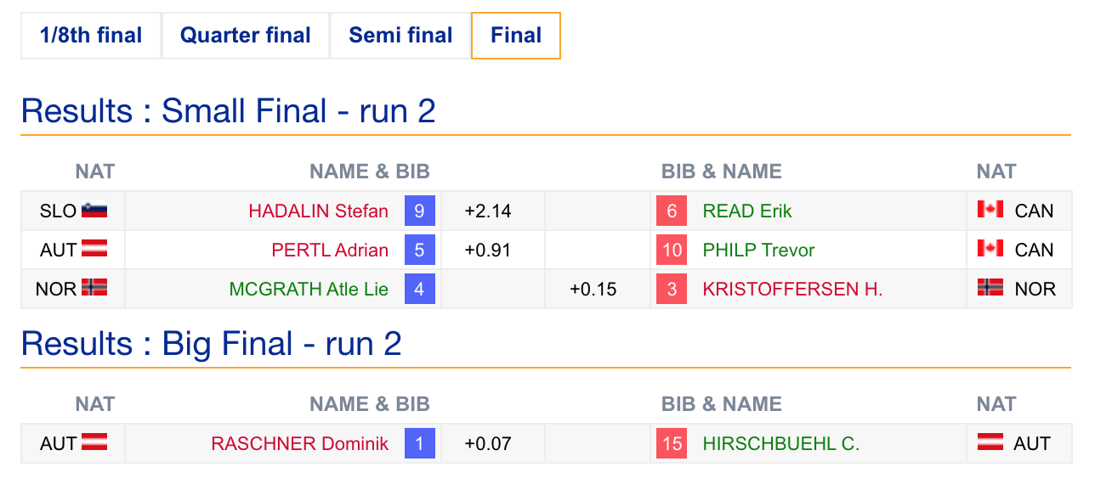Open KRISTOFFERSEN H. athlete link
This screenshot has width=1095, height=484.
(792, 289)
